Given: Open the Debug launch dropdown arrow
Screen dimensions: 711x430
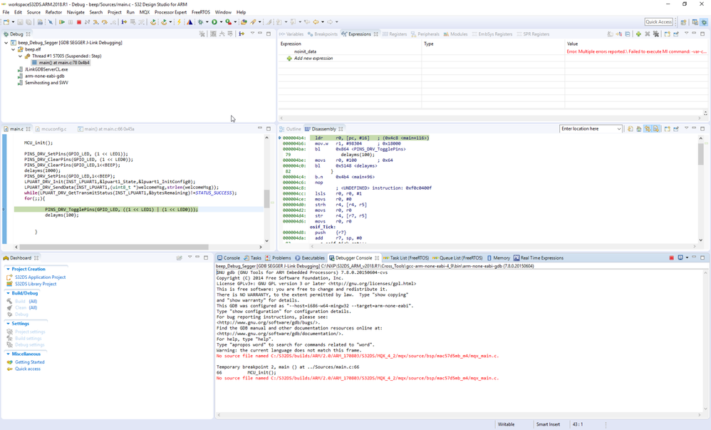Looking at the screenshot, I should [x=207, y=22].
